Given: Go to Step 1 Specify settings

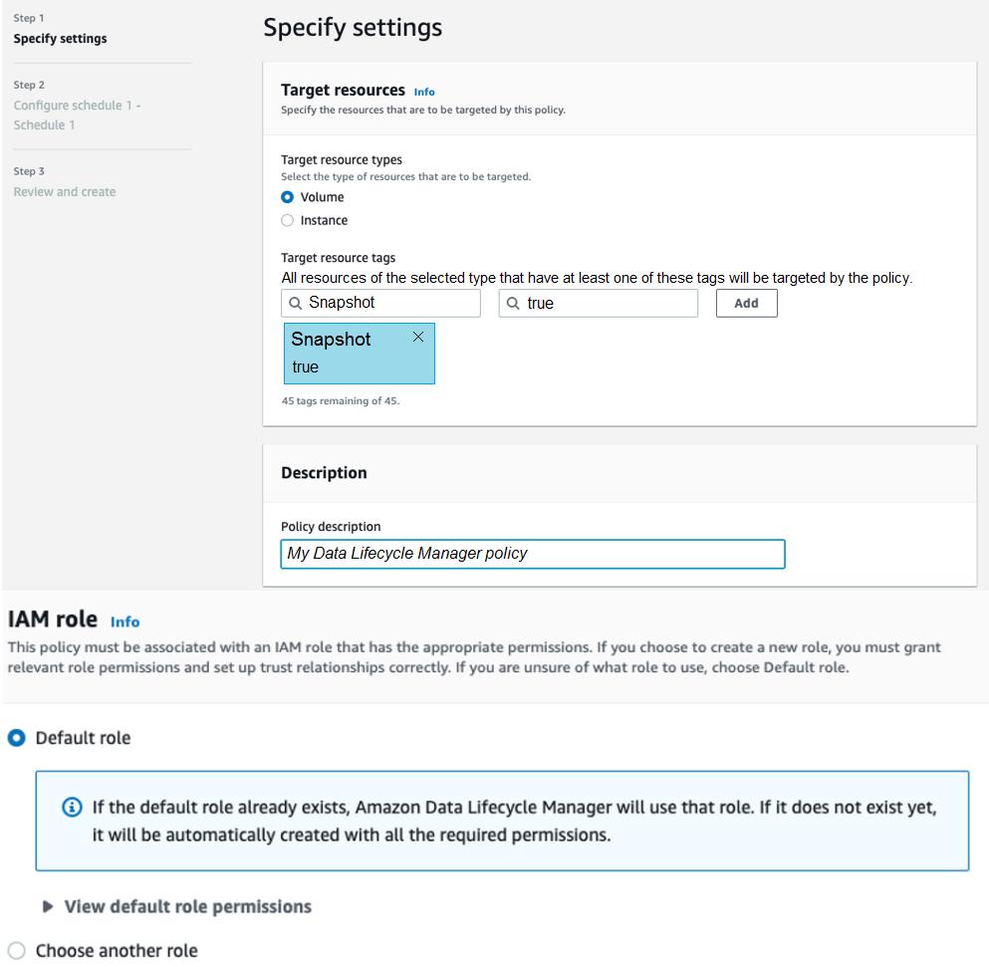Looking at the screenshot, I should coord(60,39).
